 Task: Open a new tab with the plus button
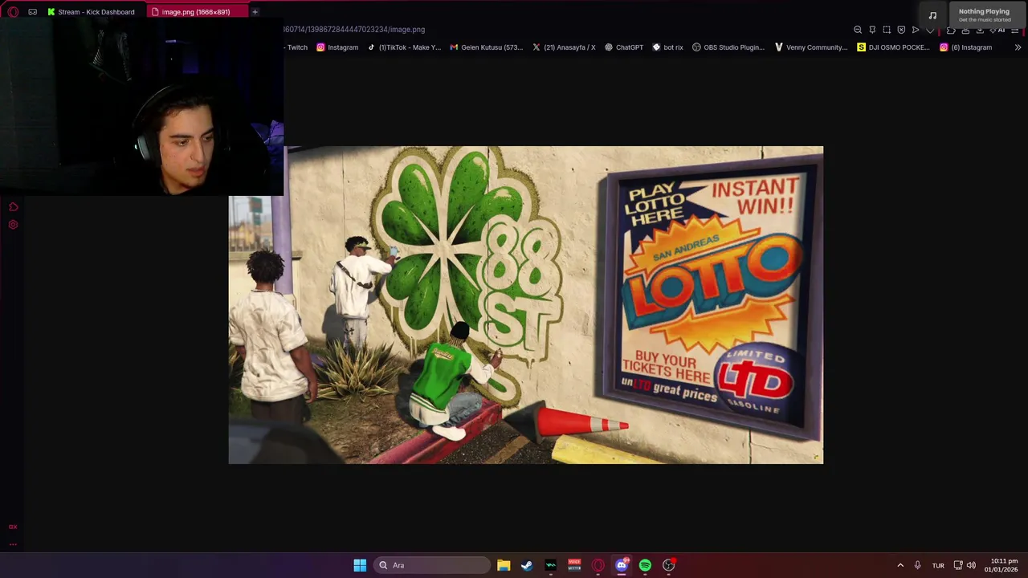pyautogui.click(x=255, y=12)
